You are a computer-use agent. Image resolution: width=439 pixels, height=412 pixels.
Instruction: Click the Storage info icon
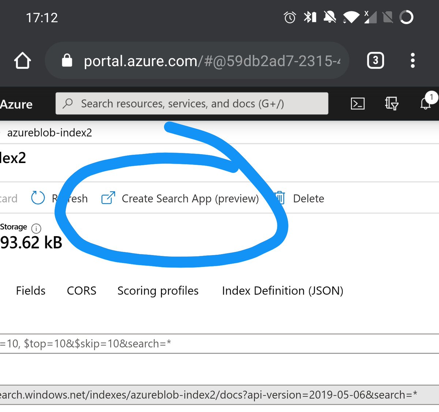(36, 228)
